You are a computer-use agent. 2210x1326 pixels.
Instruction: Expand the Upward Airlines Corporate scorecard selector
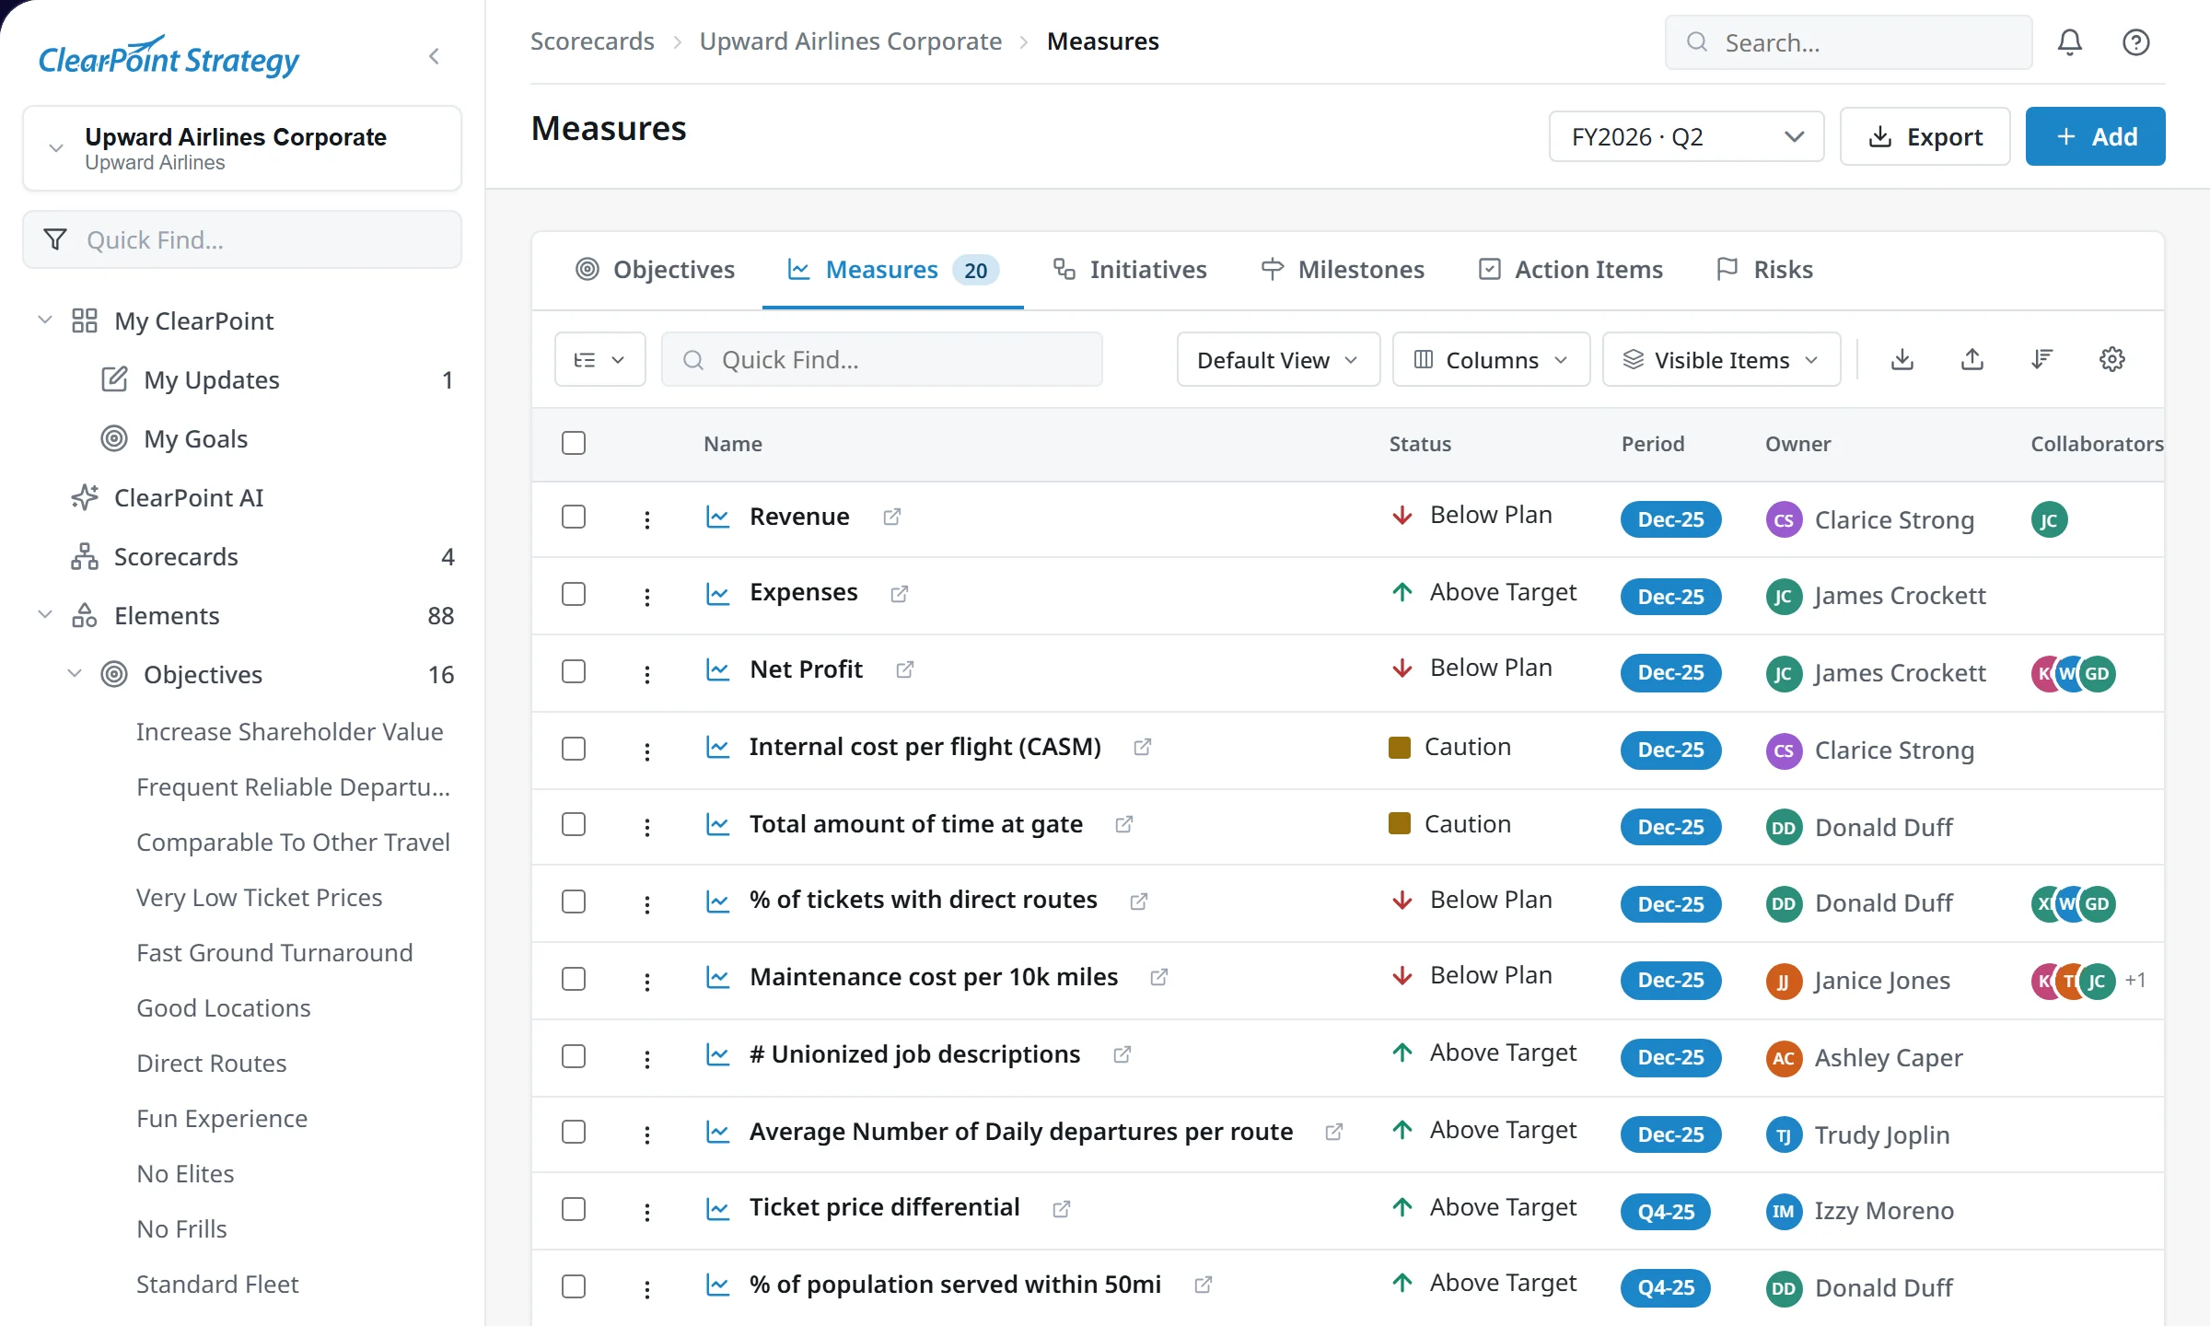(x=242, y=148)
